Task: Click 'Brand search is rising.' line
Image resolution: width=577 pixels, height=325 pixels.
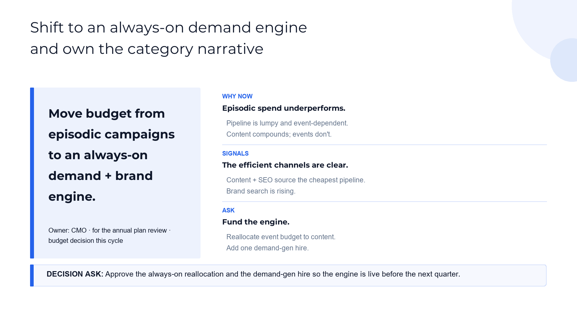Action: click(x=261, y=191)
